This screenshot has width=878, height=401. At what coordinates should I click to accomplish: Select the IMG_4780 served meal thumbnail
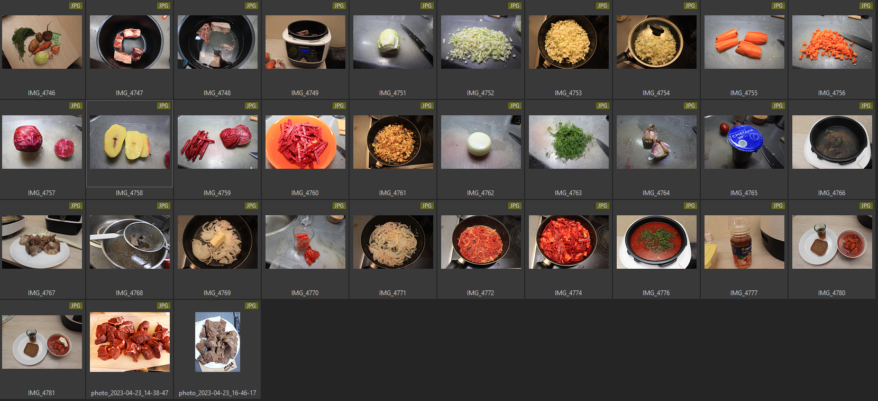832,242
